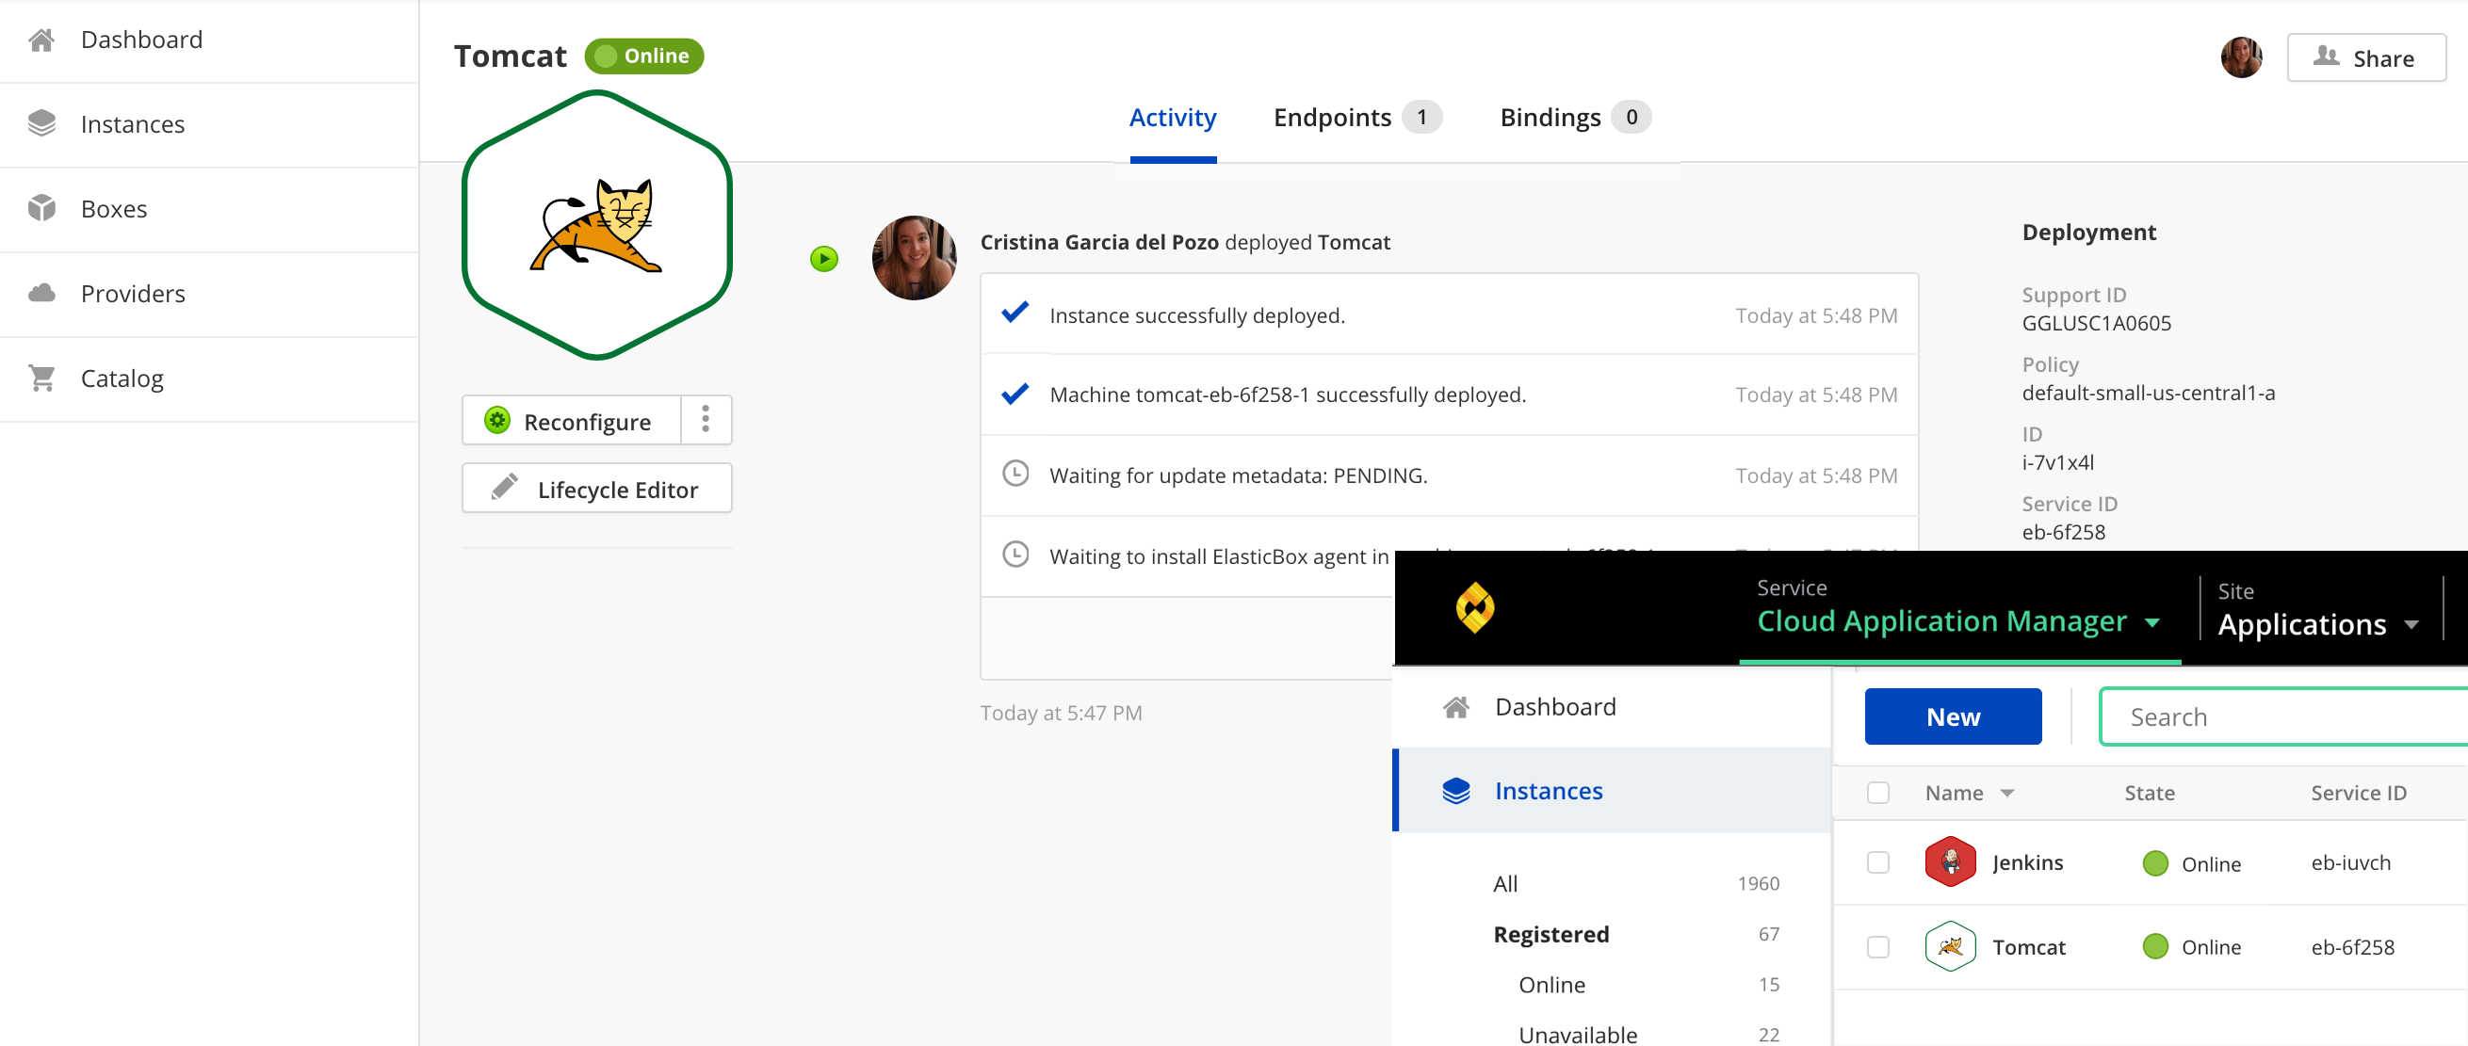Click the Providers cloud icon in left sidebar
This screenshot has width=2468, height=1046.
[x=41, y=293]
